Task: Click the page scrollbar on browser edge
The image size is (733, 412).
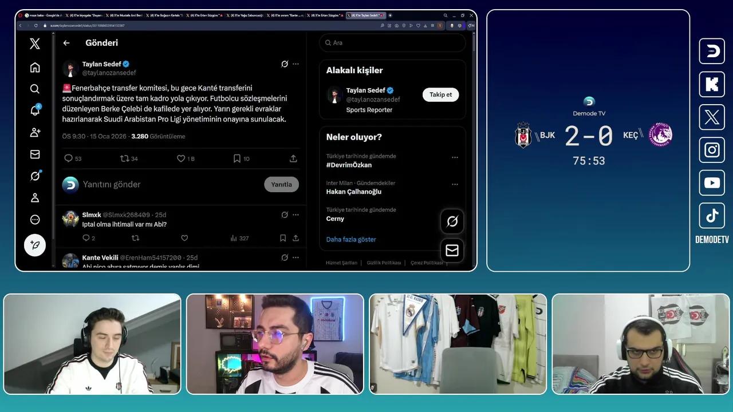Action: tap(474, 43)
